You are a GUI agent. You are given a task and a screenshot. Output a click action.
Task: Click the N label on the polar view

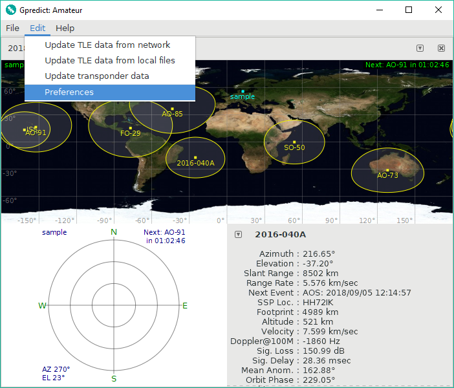click(x=114, y=232)
